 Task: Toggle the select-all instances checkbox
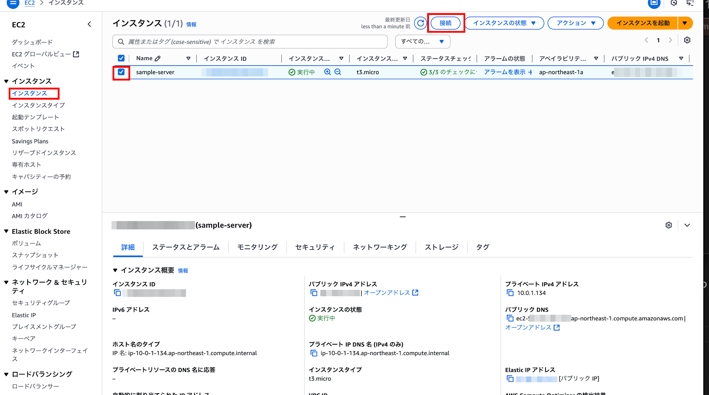click(121, 58)
